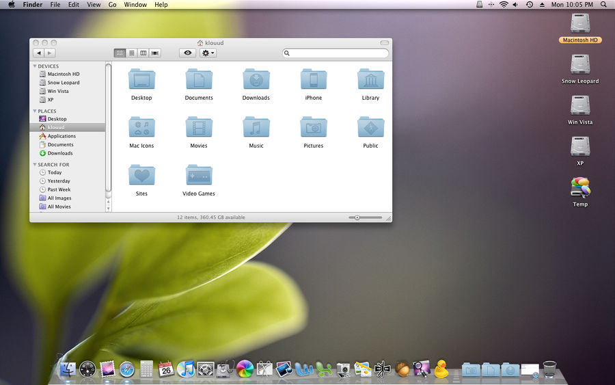Click the Mon 10:05 PM clock
The image size is (615, 385).
point(572,5)
